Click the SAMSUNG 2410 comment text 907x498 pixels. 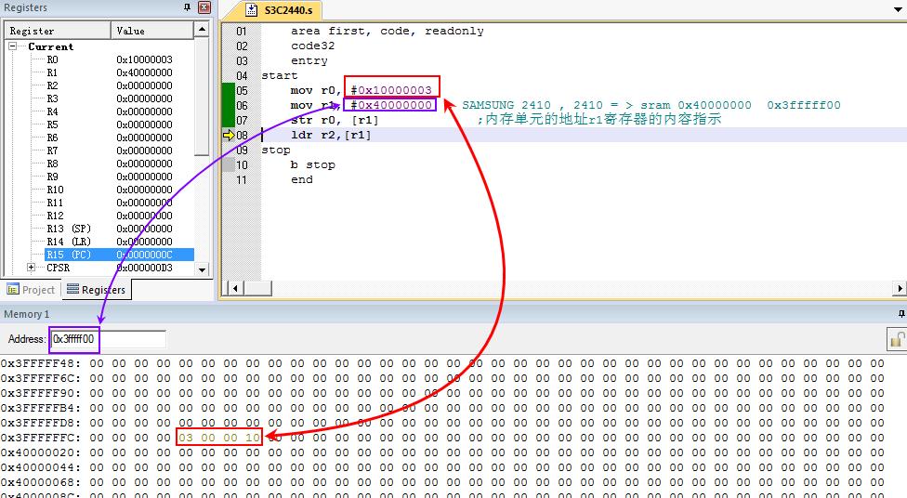(x=651, y=105)
